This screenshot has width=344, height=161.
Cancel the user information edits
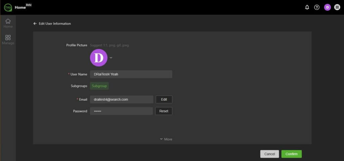pos(269,154)
